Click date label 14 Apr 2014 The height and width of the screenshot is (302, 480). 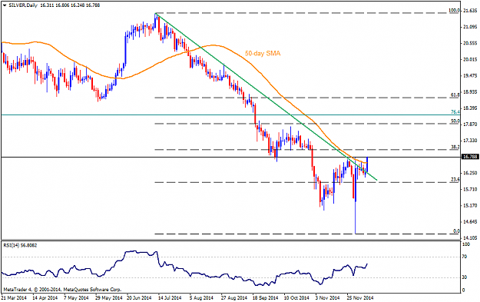point(45,297)
